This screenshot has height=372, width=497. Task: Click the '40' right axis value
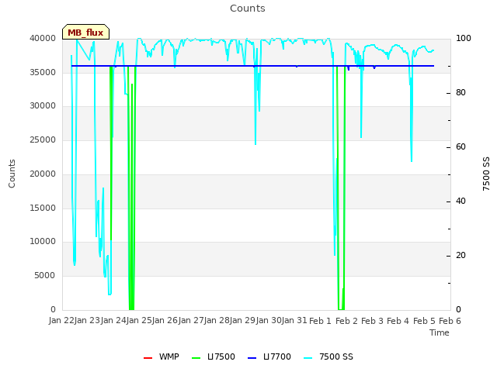tap(461, 201)
